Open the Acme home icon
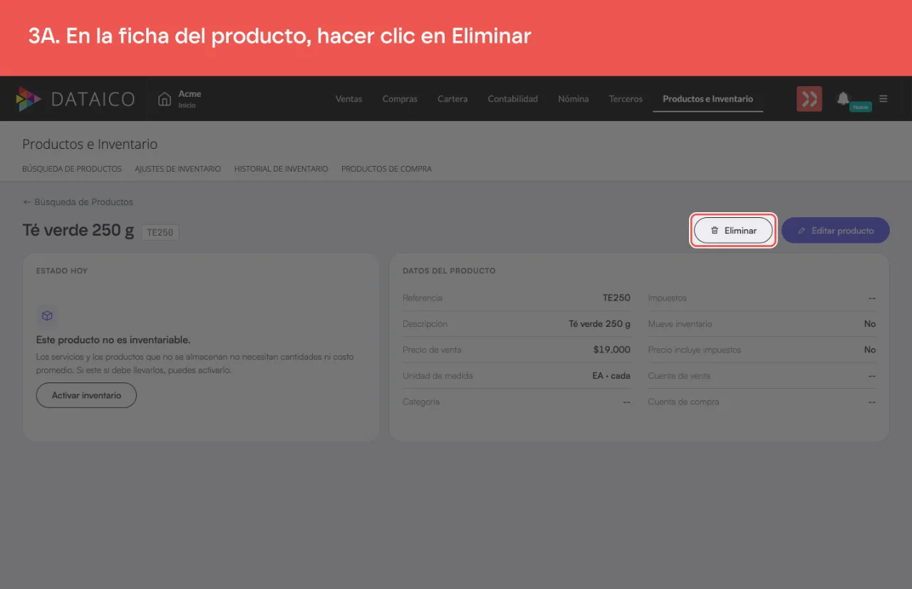This screenshot has height=589, width=912. point(165,99)
